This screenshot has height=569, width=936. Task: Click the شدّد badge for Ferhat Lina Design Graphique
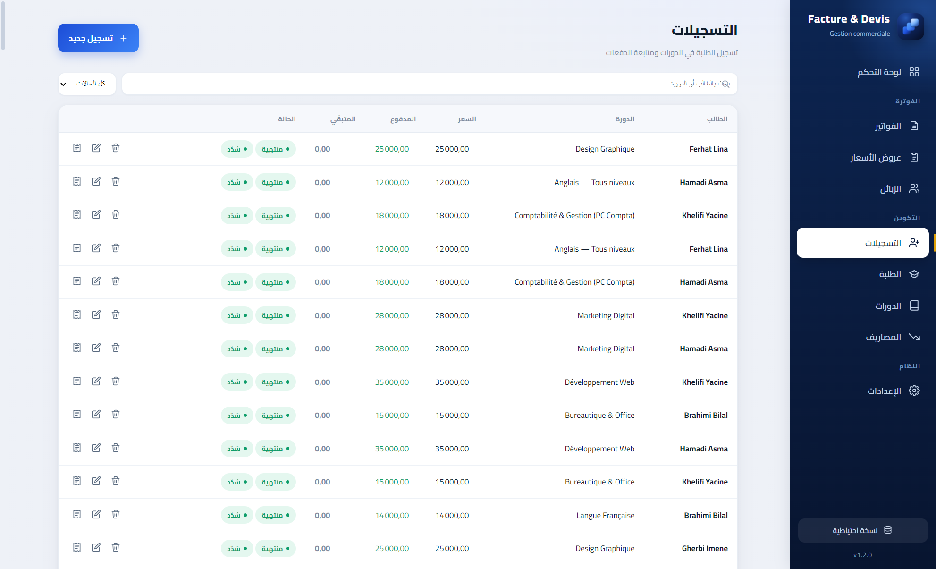point(237,149)
